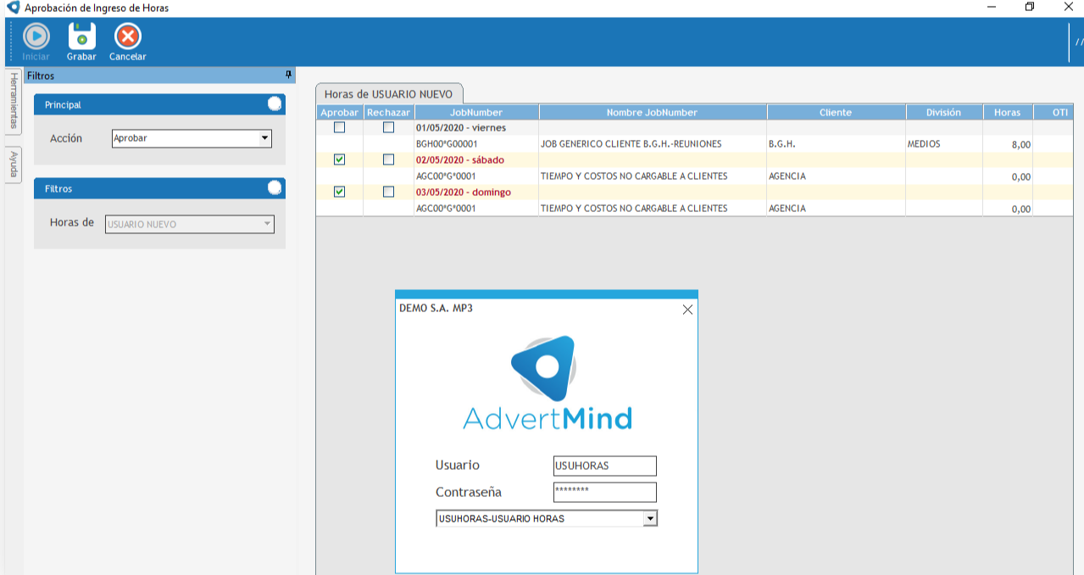This screenshot has width=1084, height=575.
Task: Open the Horas de user dropdown
Action: click(x=267, y=225)
